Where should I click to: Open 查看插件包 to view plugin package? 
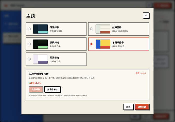[x=52, y=89]
